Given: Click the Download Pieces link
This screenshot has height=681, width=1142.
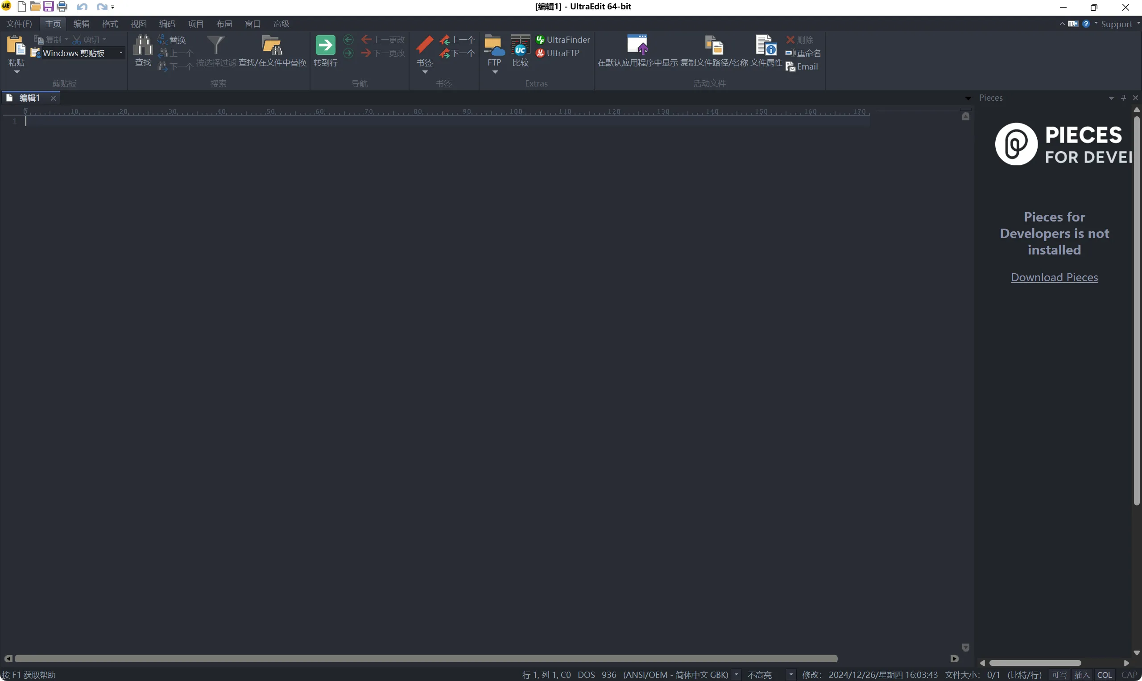Looking at the screenshot, I should [x=1054, y=277].
